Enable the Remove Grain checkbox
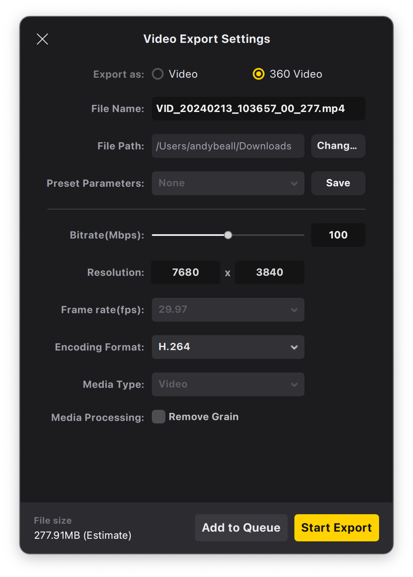This screenshot has width=413, height=577. 159,417
